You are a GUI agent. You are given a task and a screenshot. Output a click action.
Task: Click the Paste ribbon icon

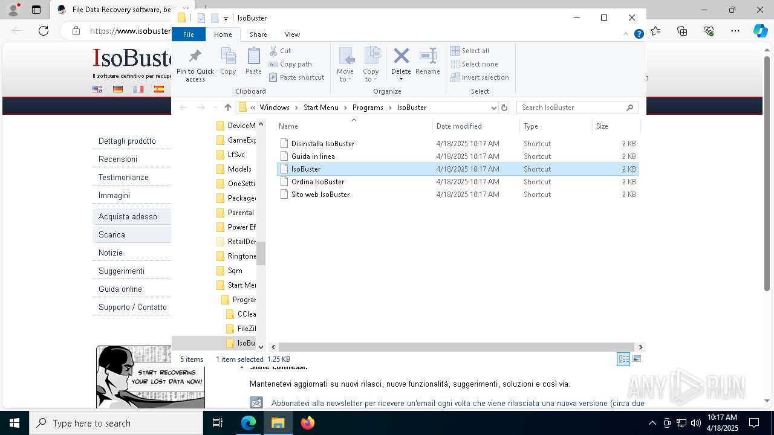253,61
